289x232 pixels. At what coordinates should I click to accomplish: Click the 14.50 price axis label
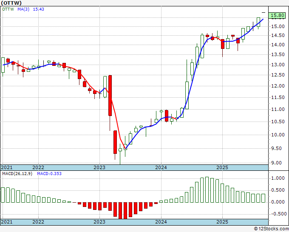(x=278, y=36)
